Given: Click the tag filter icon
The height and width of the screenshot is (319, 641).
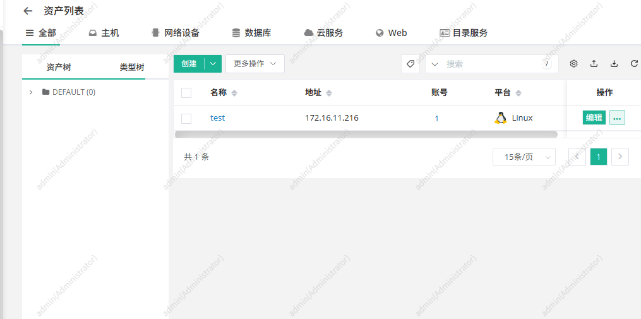Looking at the screenshot, I should pyautogui.click(x=410, y=64).
